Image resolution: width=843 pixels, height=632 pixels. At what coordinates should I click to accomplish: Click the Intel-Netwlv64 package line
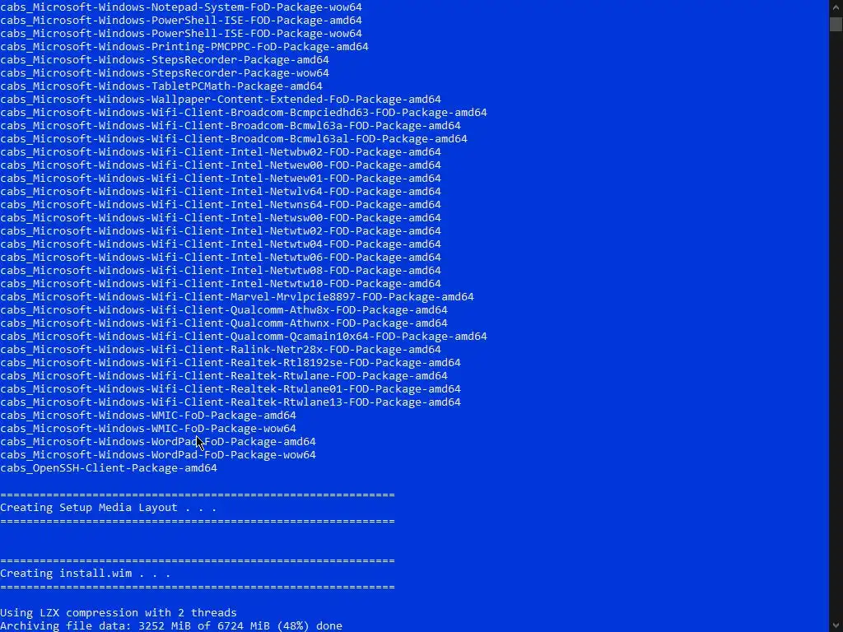[221, 191]
